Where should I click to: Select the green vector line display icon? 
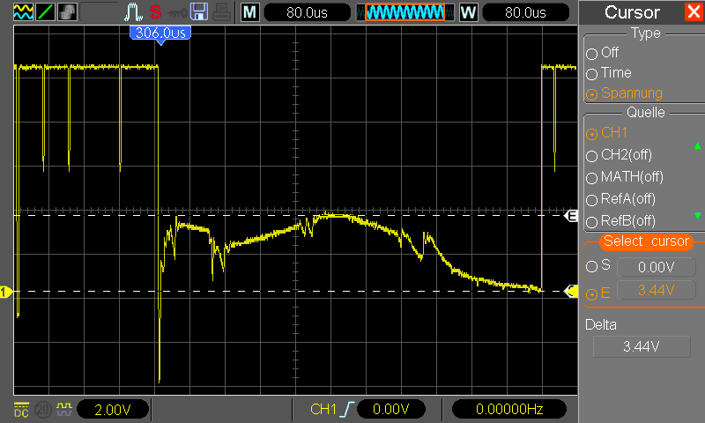45,12
